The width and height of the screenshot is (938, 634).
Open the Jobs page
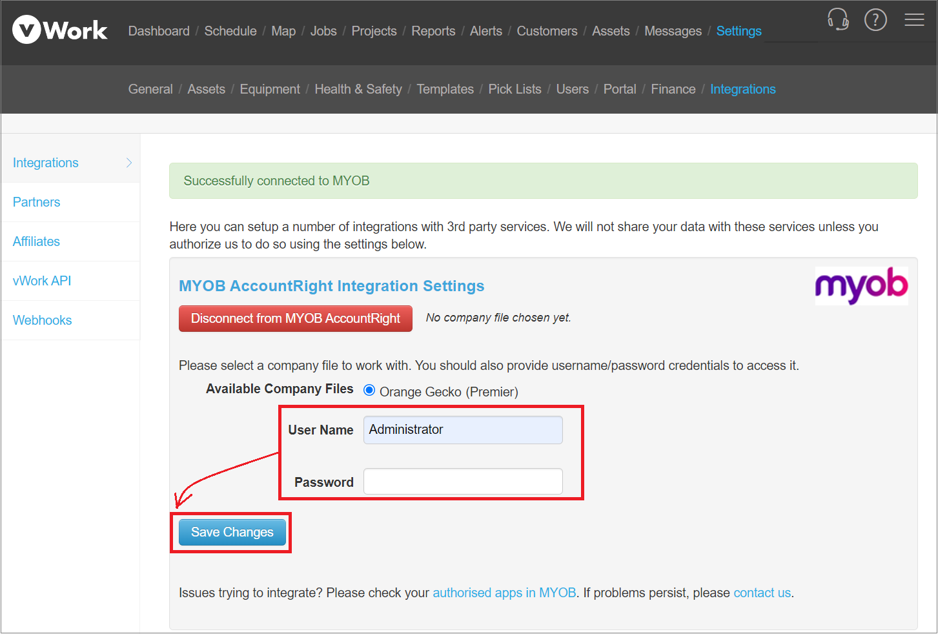click(323, 31)
